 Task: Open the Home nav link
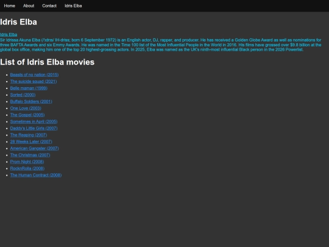[9, 6]
